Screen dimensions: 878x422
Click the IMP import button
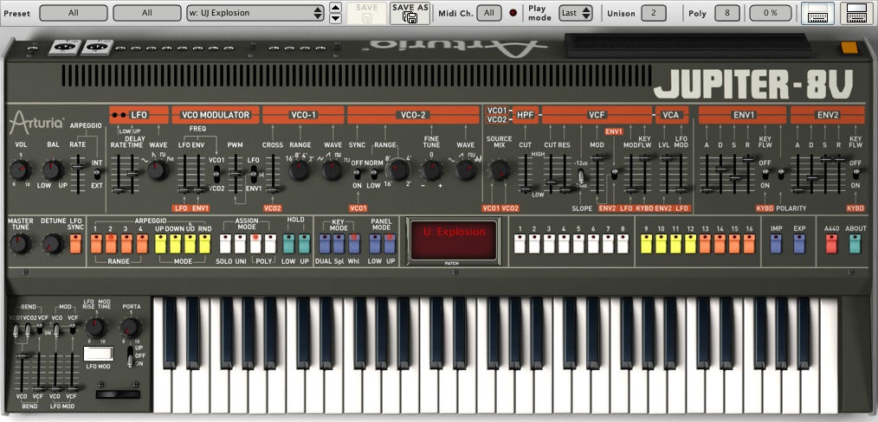(x=776, y=244)
